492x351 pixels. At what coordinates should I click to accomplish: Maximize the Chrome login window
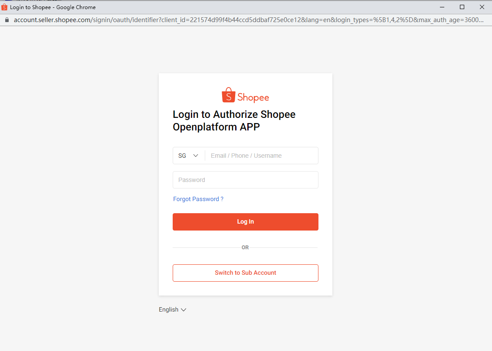coord(462,7)
